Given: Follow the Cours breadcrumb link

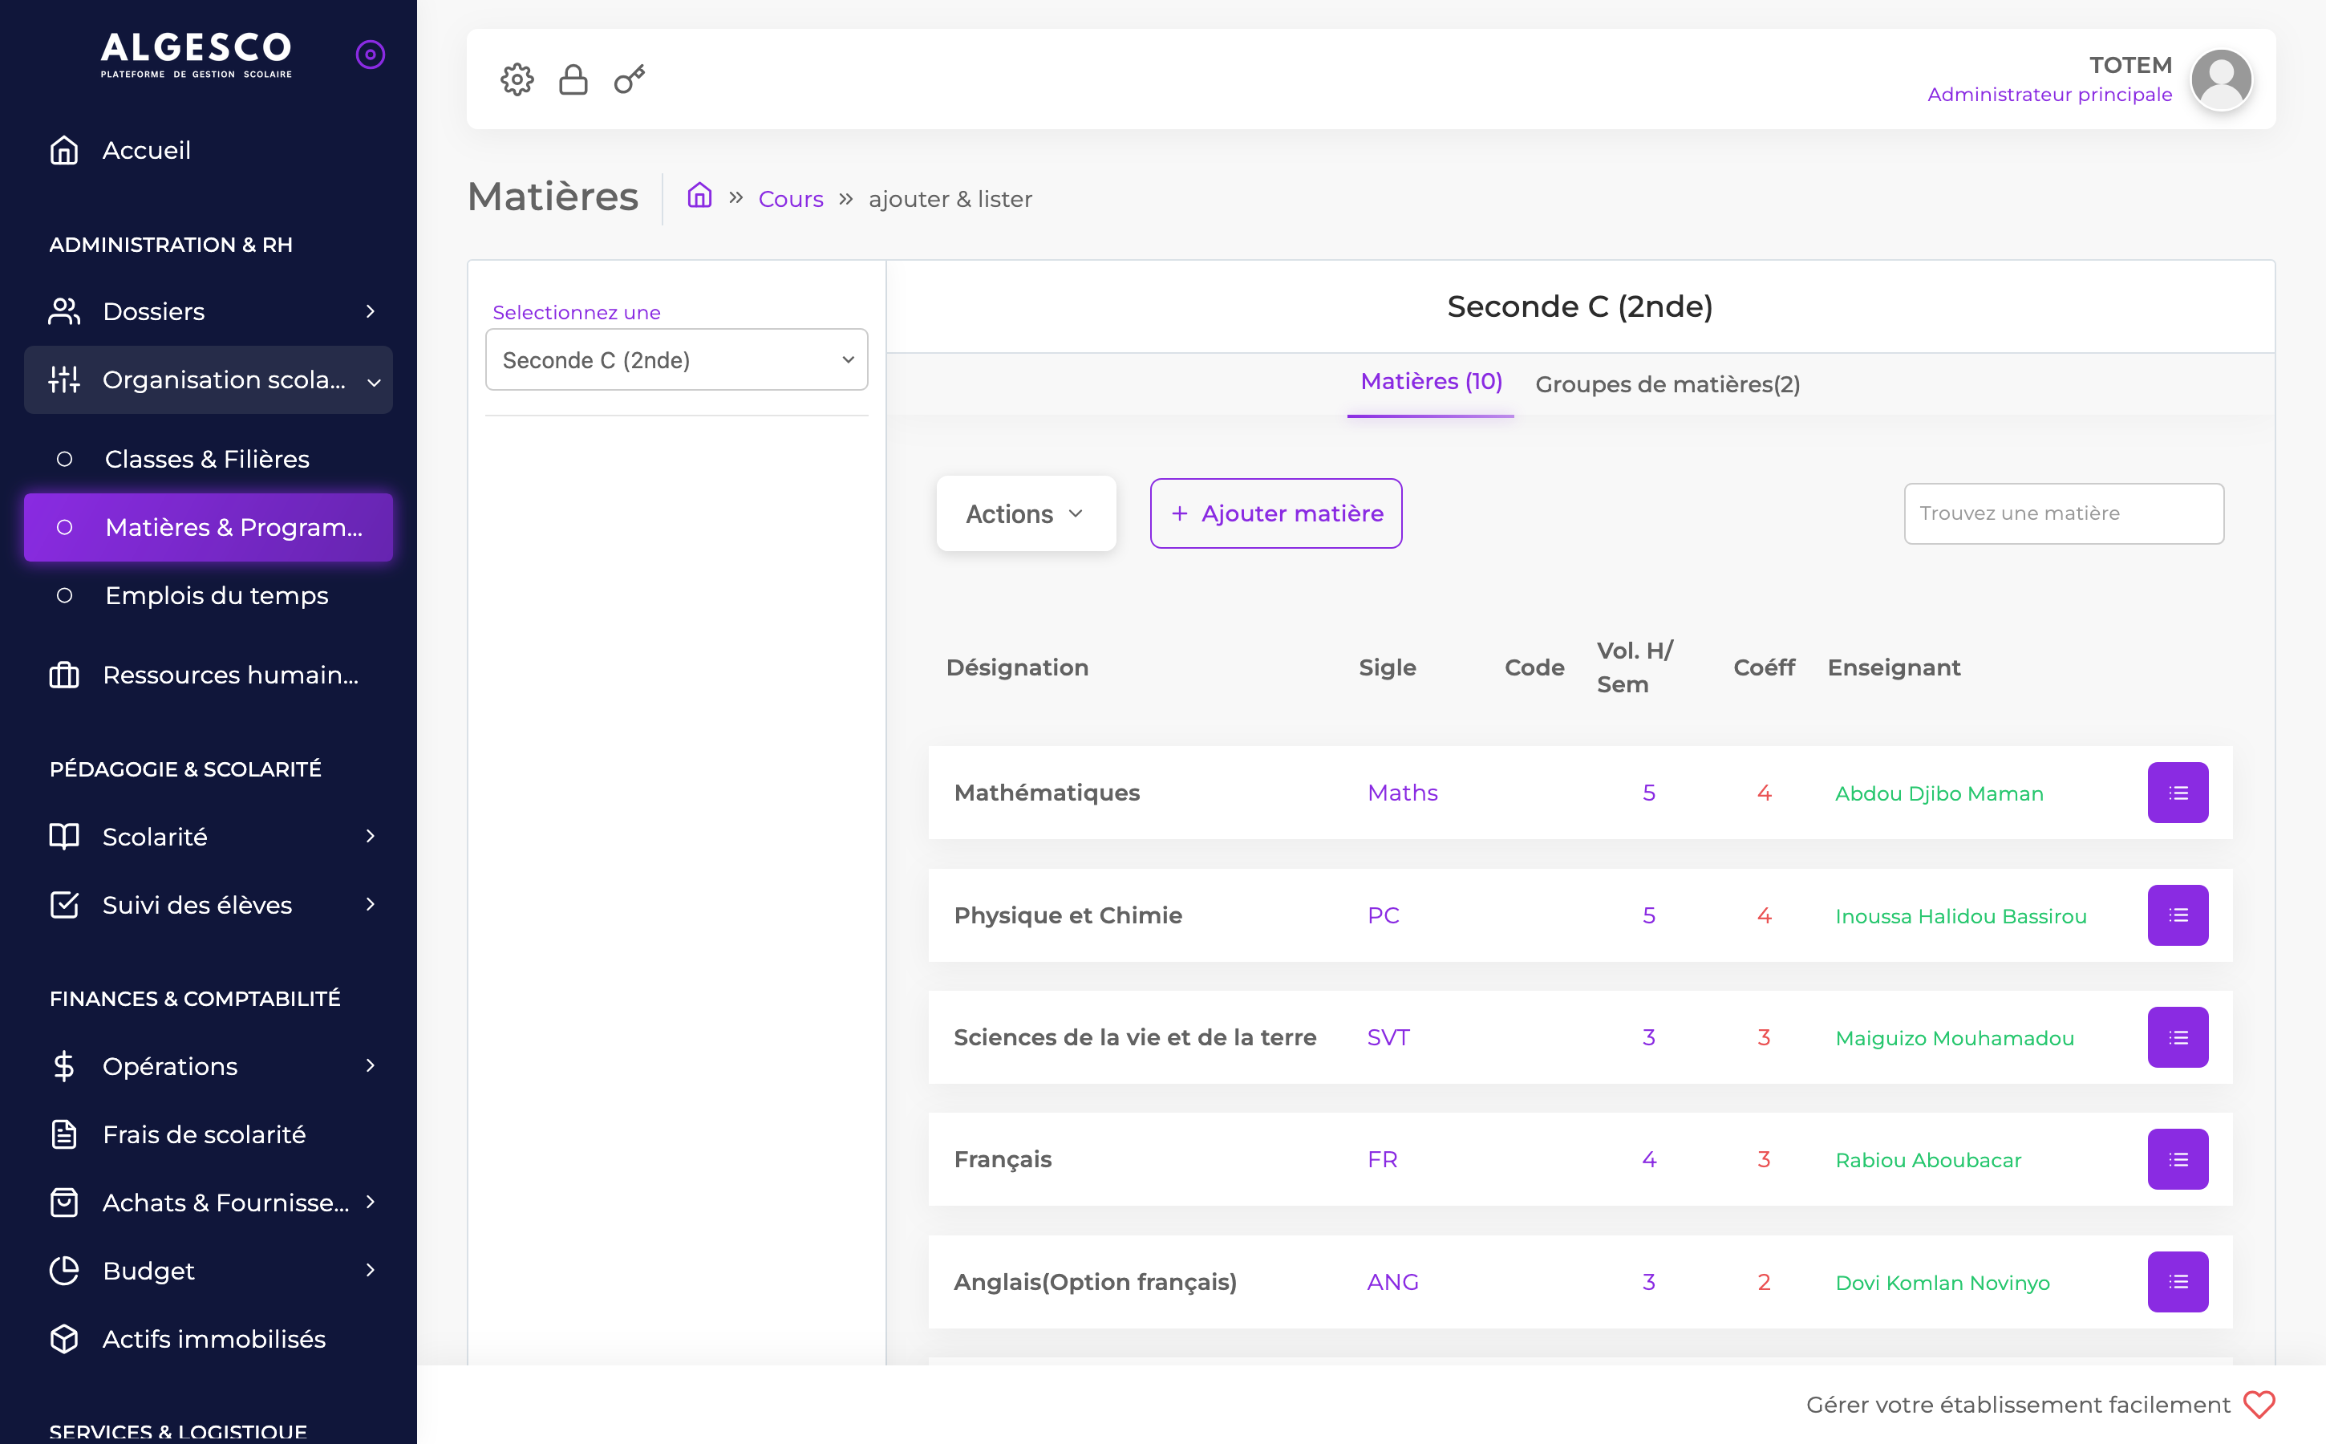Looking at the screenshot, I should point(790,199).
